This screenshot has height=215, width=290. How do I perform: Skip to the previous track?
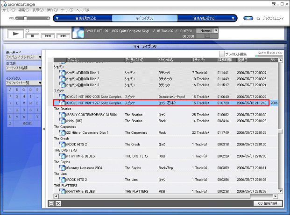(x=47, y=35)
